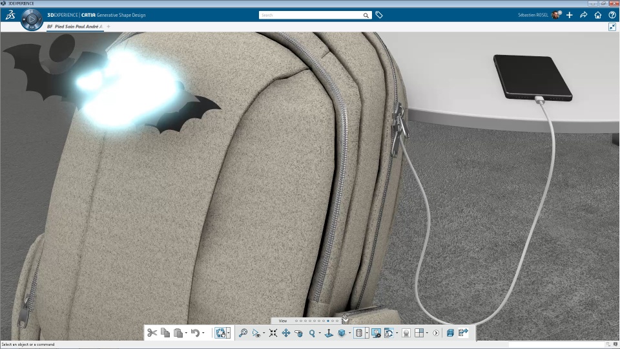Image resolution: width=620 pixels, height=349 pixels.
Task: Select the first action bar section dot
Action: pyautogui.click(x=296, y=321)
